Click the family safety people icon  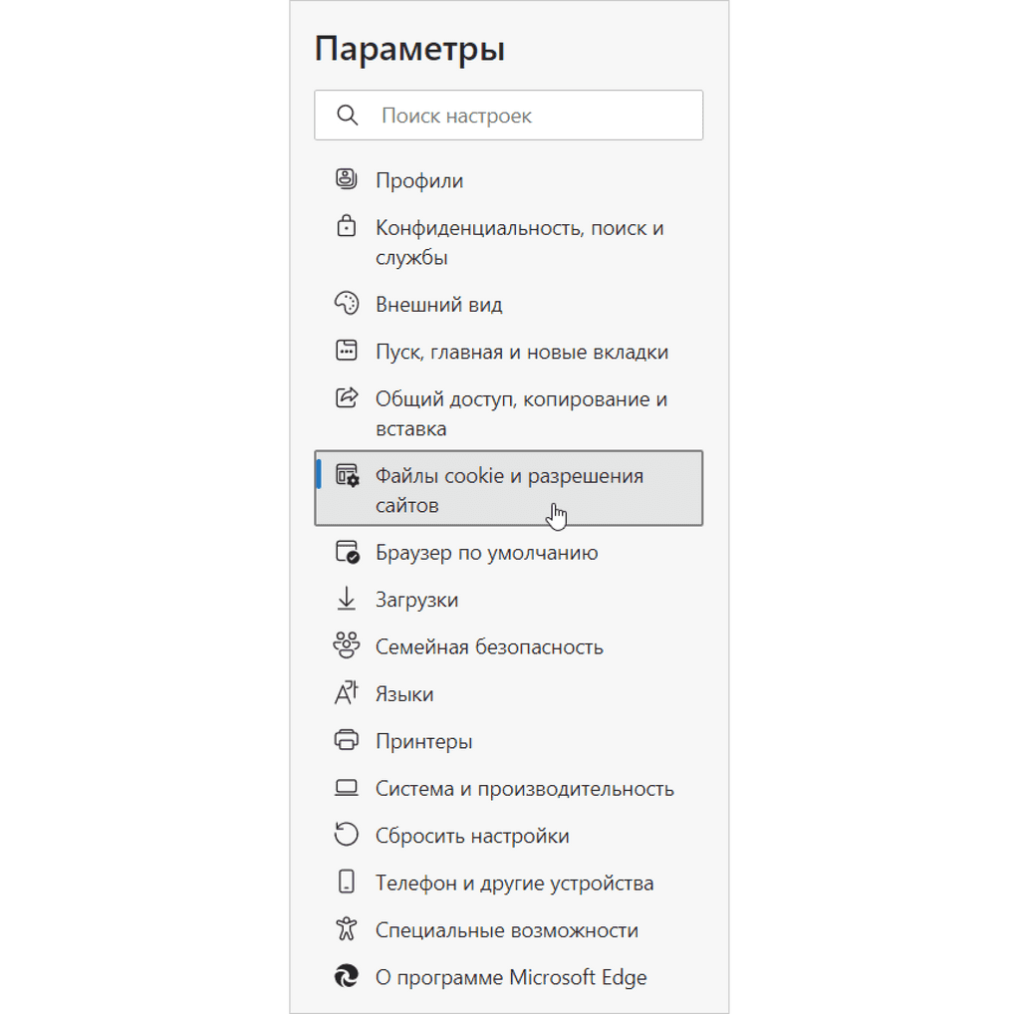pos(346,646)
